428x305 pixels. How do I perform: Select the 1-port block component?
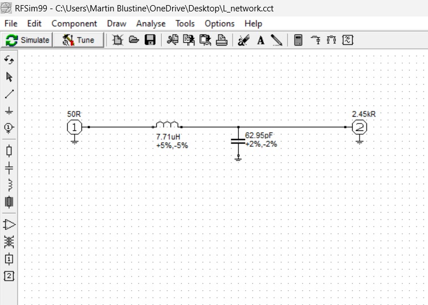pos(9,259)
